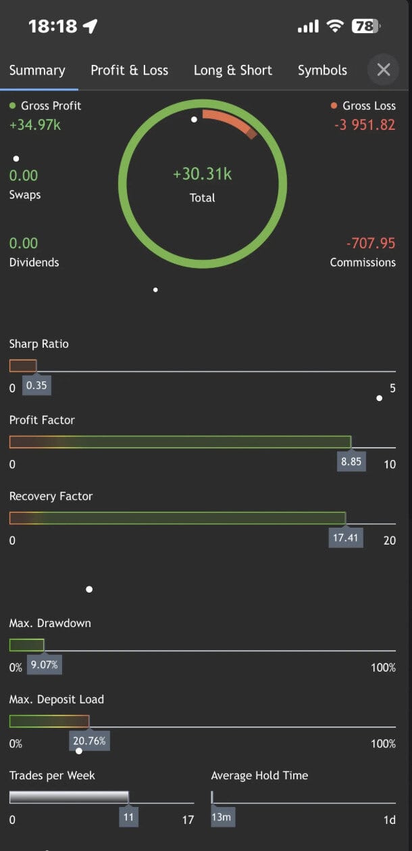412x851 pixels.
Task: Tap the +30.31k Total in the donut chart
Action: pos(203,175)
